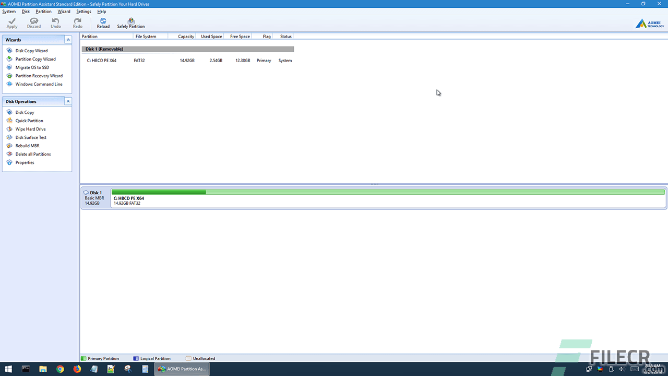Collapse the Wizards panel
Viewport: 668px width, 376px height.
pyautogui.click(x=68, y=39)
